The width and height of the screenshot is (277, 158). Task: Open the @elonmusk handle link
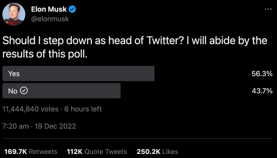pos(50,19)
